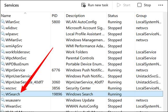Click the gear icon beside WpnService
Viewport: 168px width, 112px height.
3,70
